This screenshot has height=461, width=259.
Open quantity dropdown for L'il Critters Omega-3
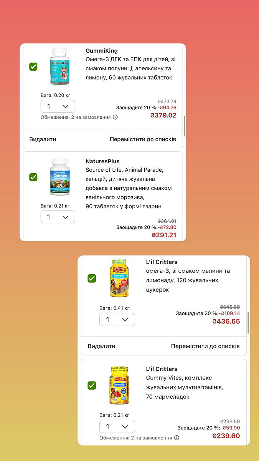117,320
